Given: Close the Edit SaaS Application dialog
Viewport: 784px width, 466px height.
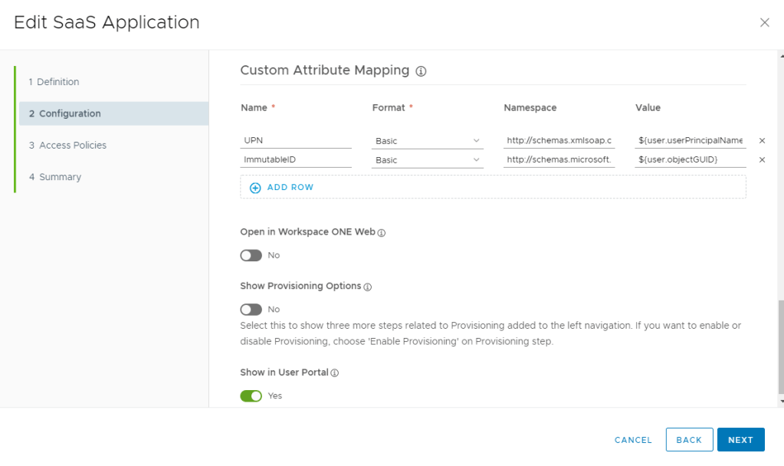Looking at the screenshot, I should tap(764, 23).
